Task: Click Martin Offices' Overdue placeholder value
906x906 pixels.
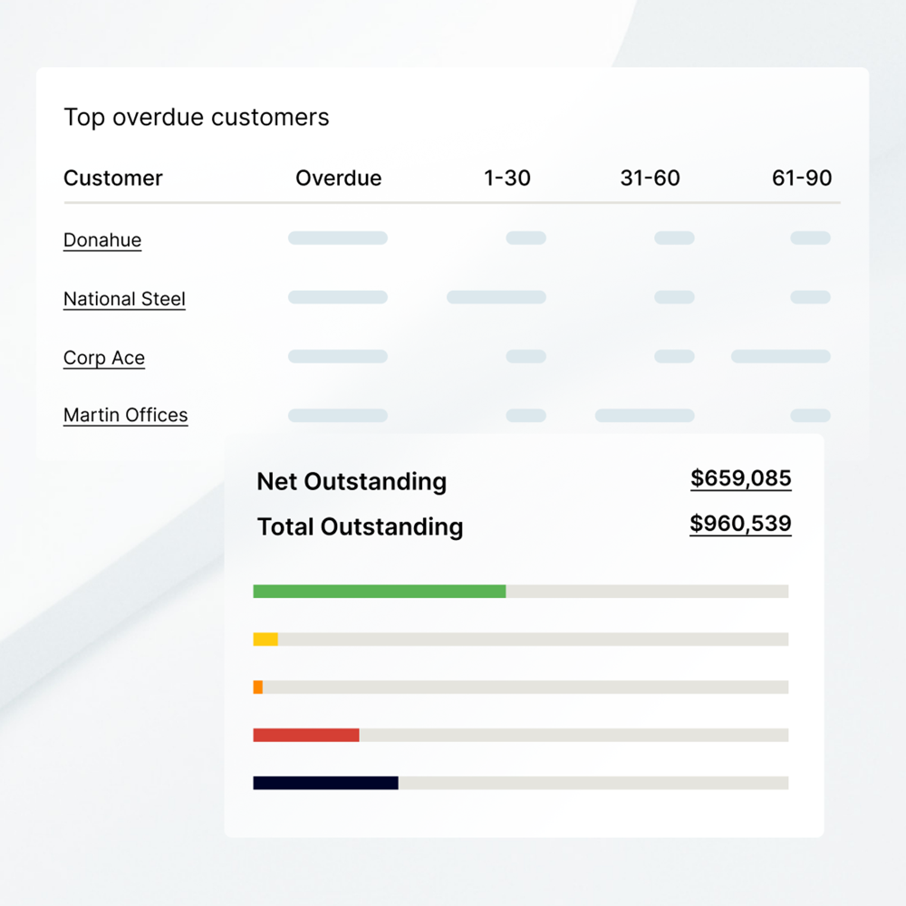Action: click(x=338, y=416)
